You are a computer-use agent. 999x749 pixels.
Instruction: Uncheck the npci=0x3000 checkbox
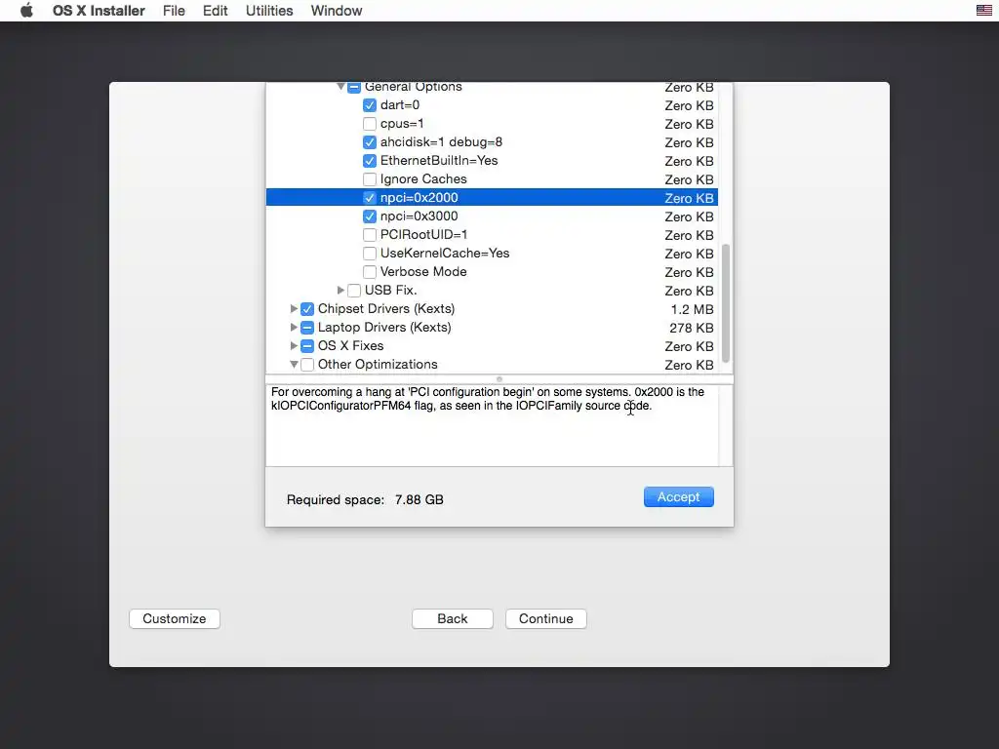coord(370,216)
